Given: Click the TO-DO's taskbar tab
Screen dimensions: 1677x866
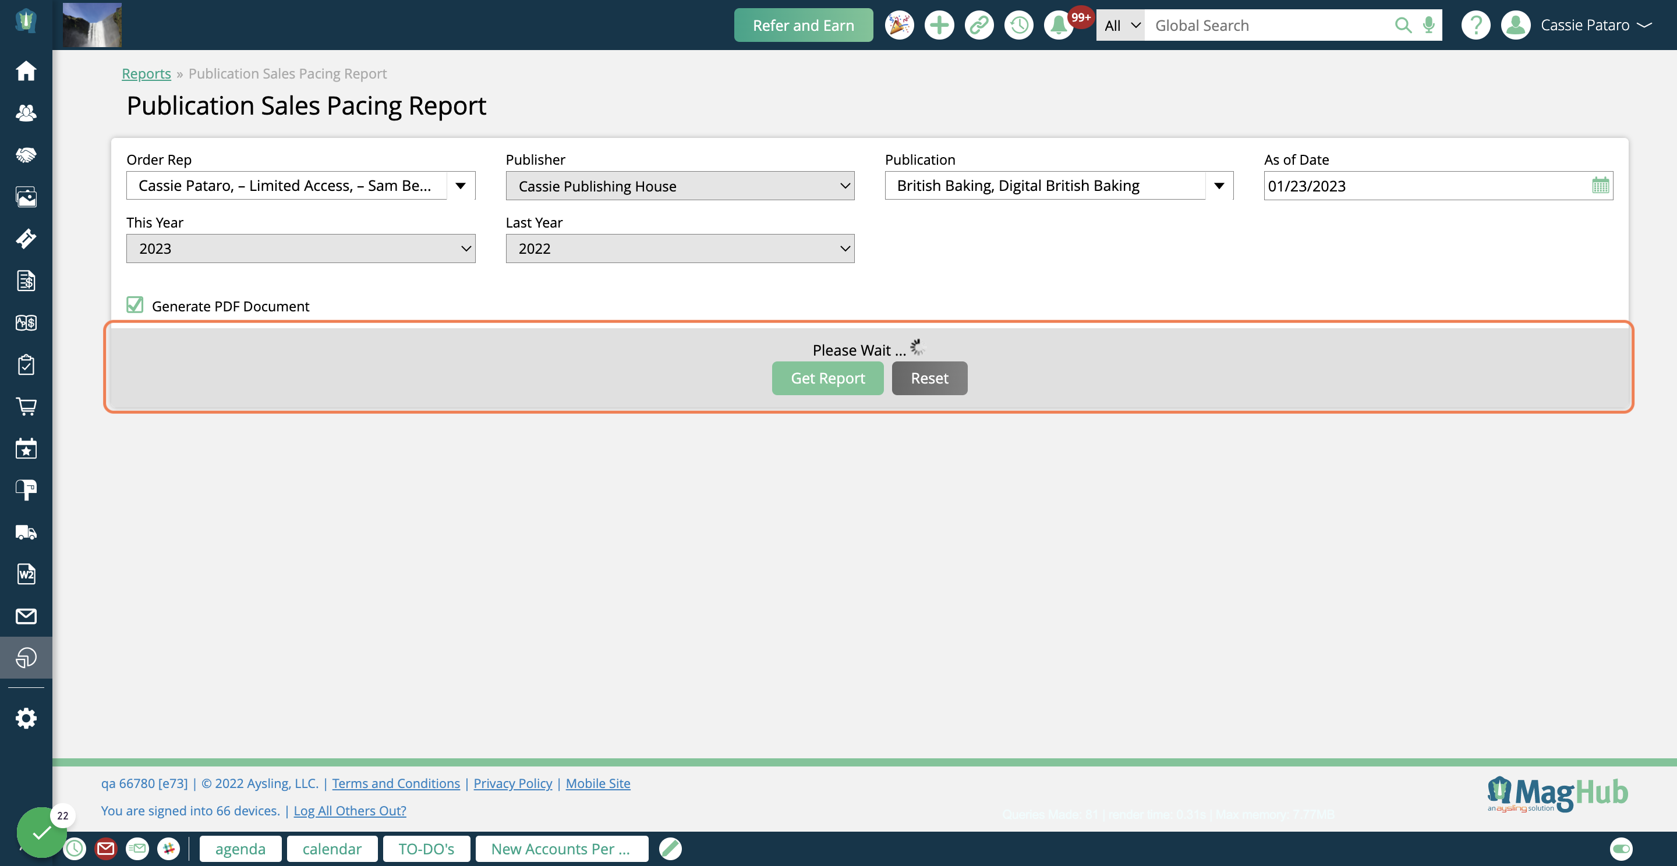Looking at the screenshot, I should point(426,849).
